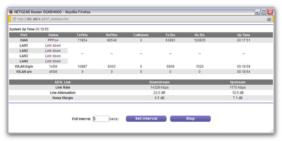The width and height of the screenshot is (282, 141).
Task: Select the WLAN a/n port label
Action: coord(24,72)
